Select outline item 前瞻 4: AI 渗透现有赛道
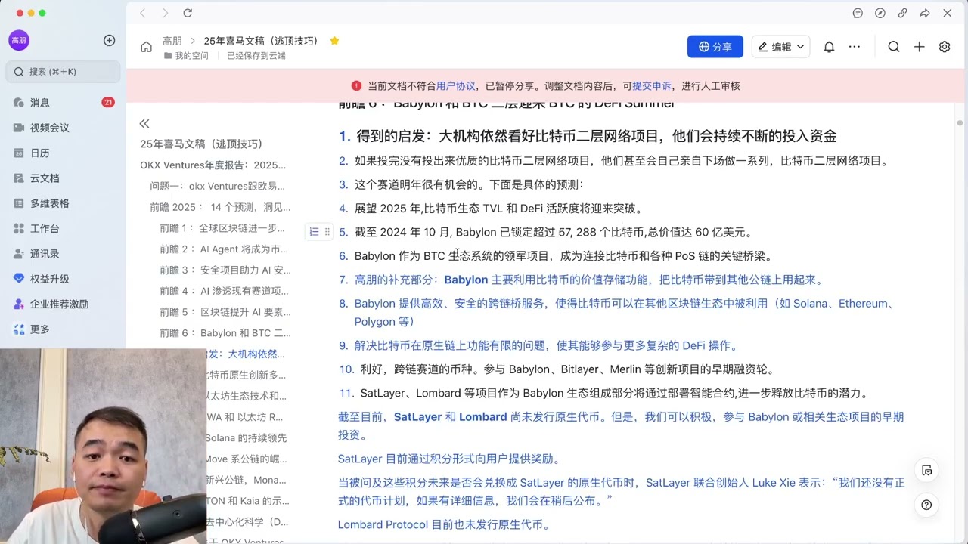 [225, 291]
